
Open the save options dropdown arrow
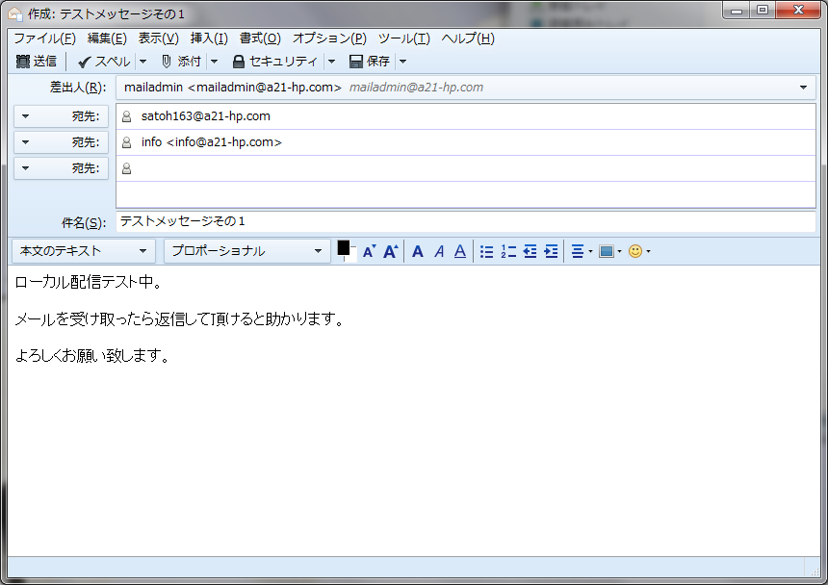402,62
